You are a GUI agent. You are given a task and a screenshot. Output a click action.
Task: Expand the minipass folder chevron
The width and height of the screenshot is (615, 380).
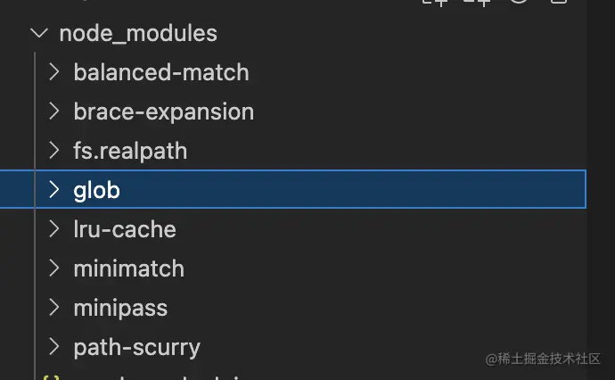click(x=54, y=308)
